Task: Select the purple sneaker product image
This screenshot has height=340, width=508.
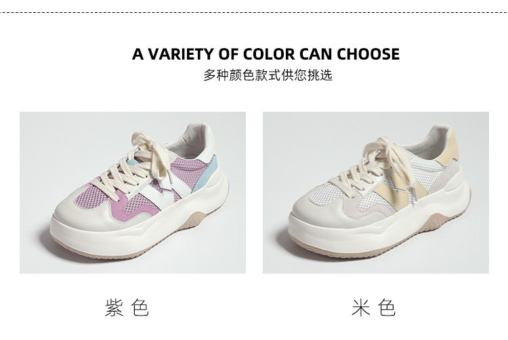Action: [133, 192]
